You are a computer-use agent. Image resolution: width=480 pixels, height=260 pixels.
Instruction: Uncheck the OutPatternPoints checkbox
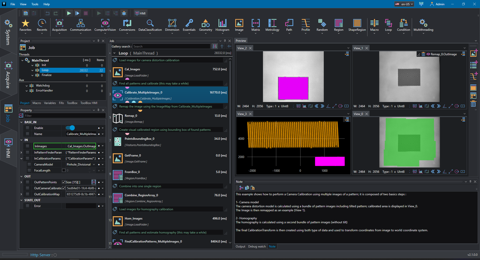[64, 182]
